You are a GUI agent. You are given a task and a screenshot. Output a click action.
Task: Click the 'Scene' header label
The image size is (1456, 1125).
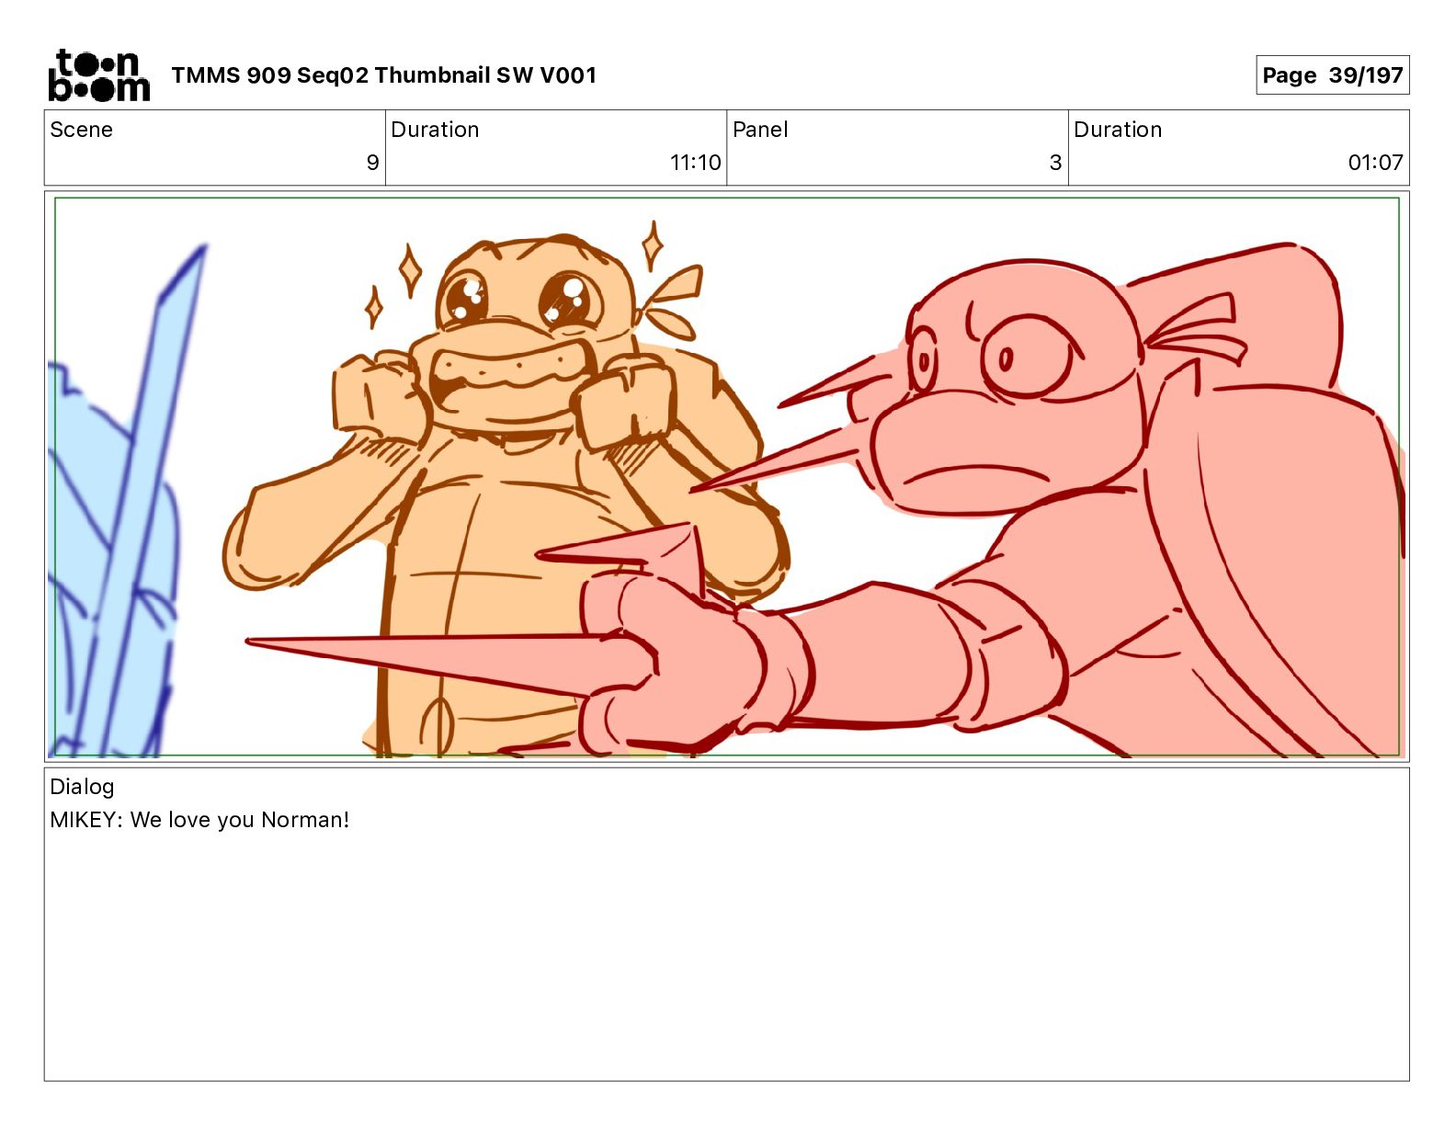[81, 130]
